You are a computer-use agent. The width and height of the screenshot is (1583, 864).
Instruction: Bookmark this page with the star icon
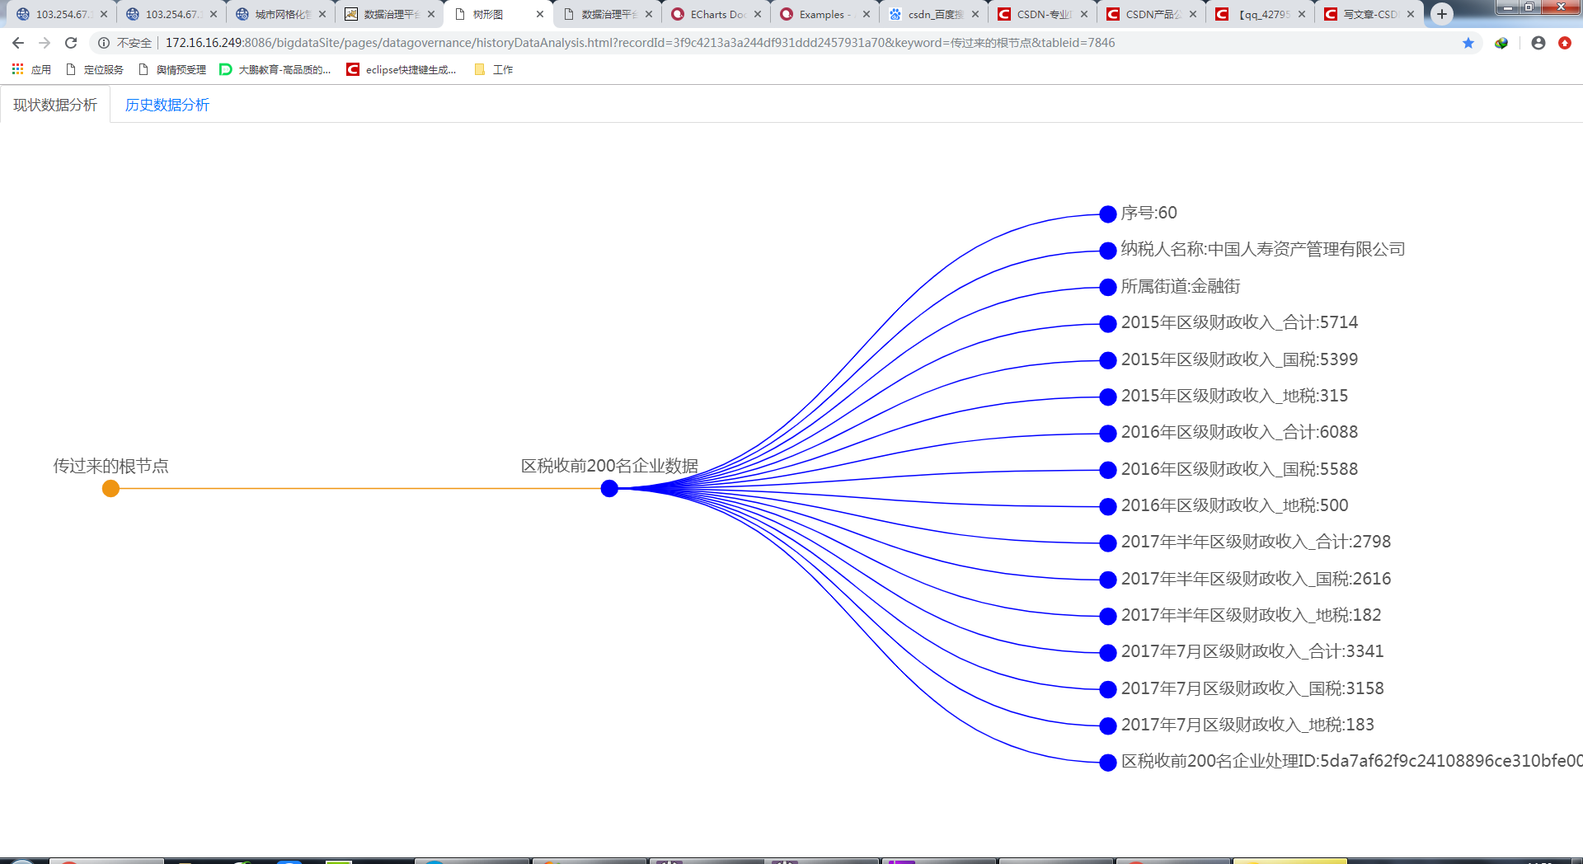(x=1468, y=43)
